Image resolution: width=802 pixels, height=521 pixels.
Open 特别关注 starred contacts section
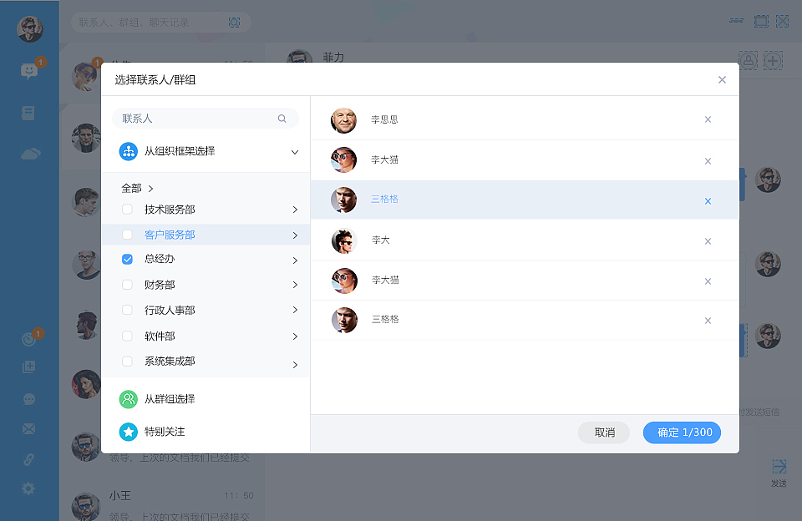click(128, 432)
